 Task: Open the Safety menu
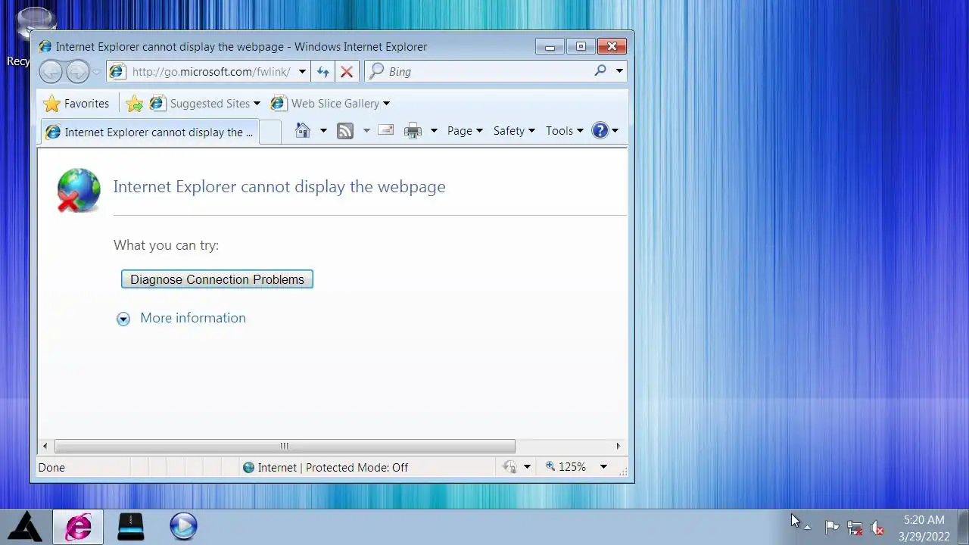[x=514, y=131]
